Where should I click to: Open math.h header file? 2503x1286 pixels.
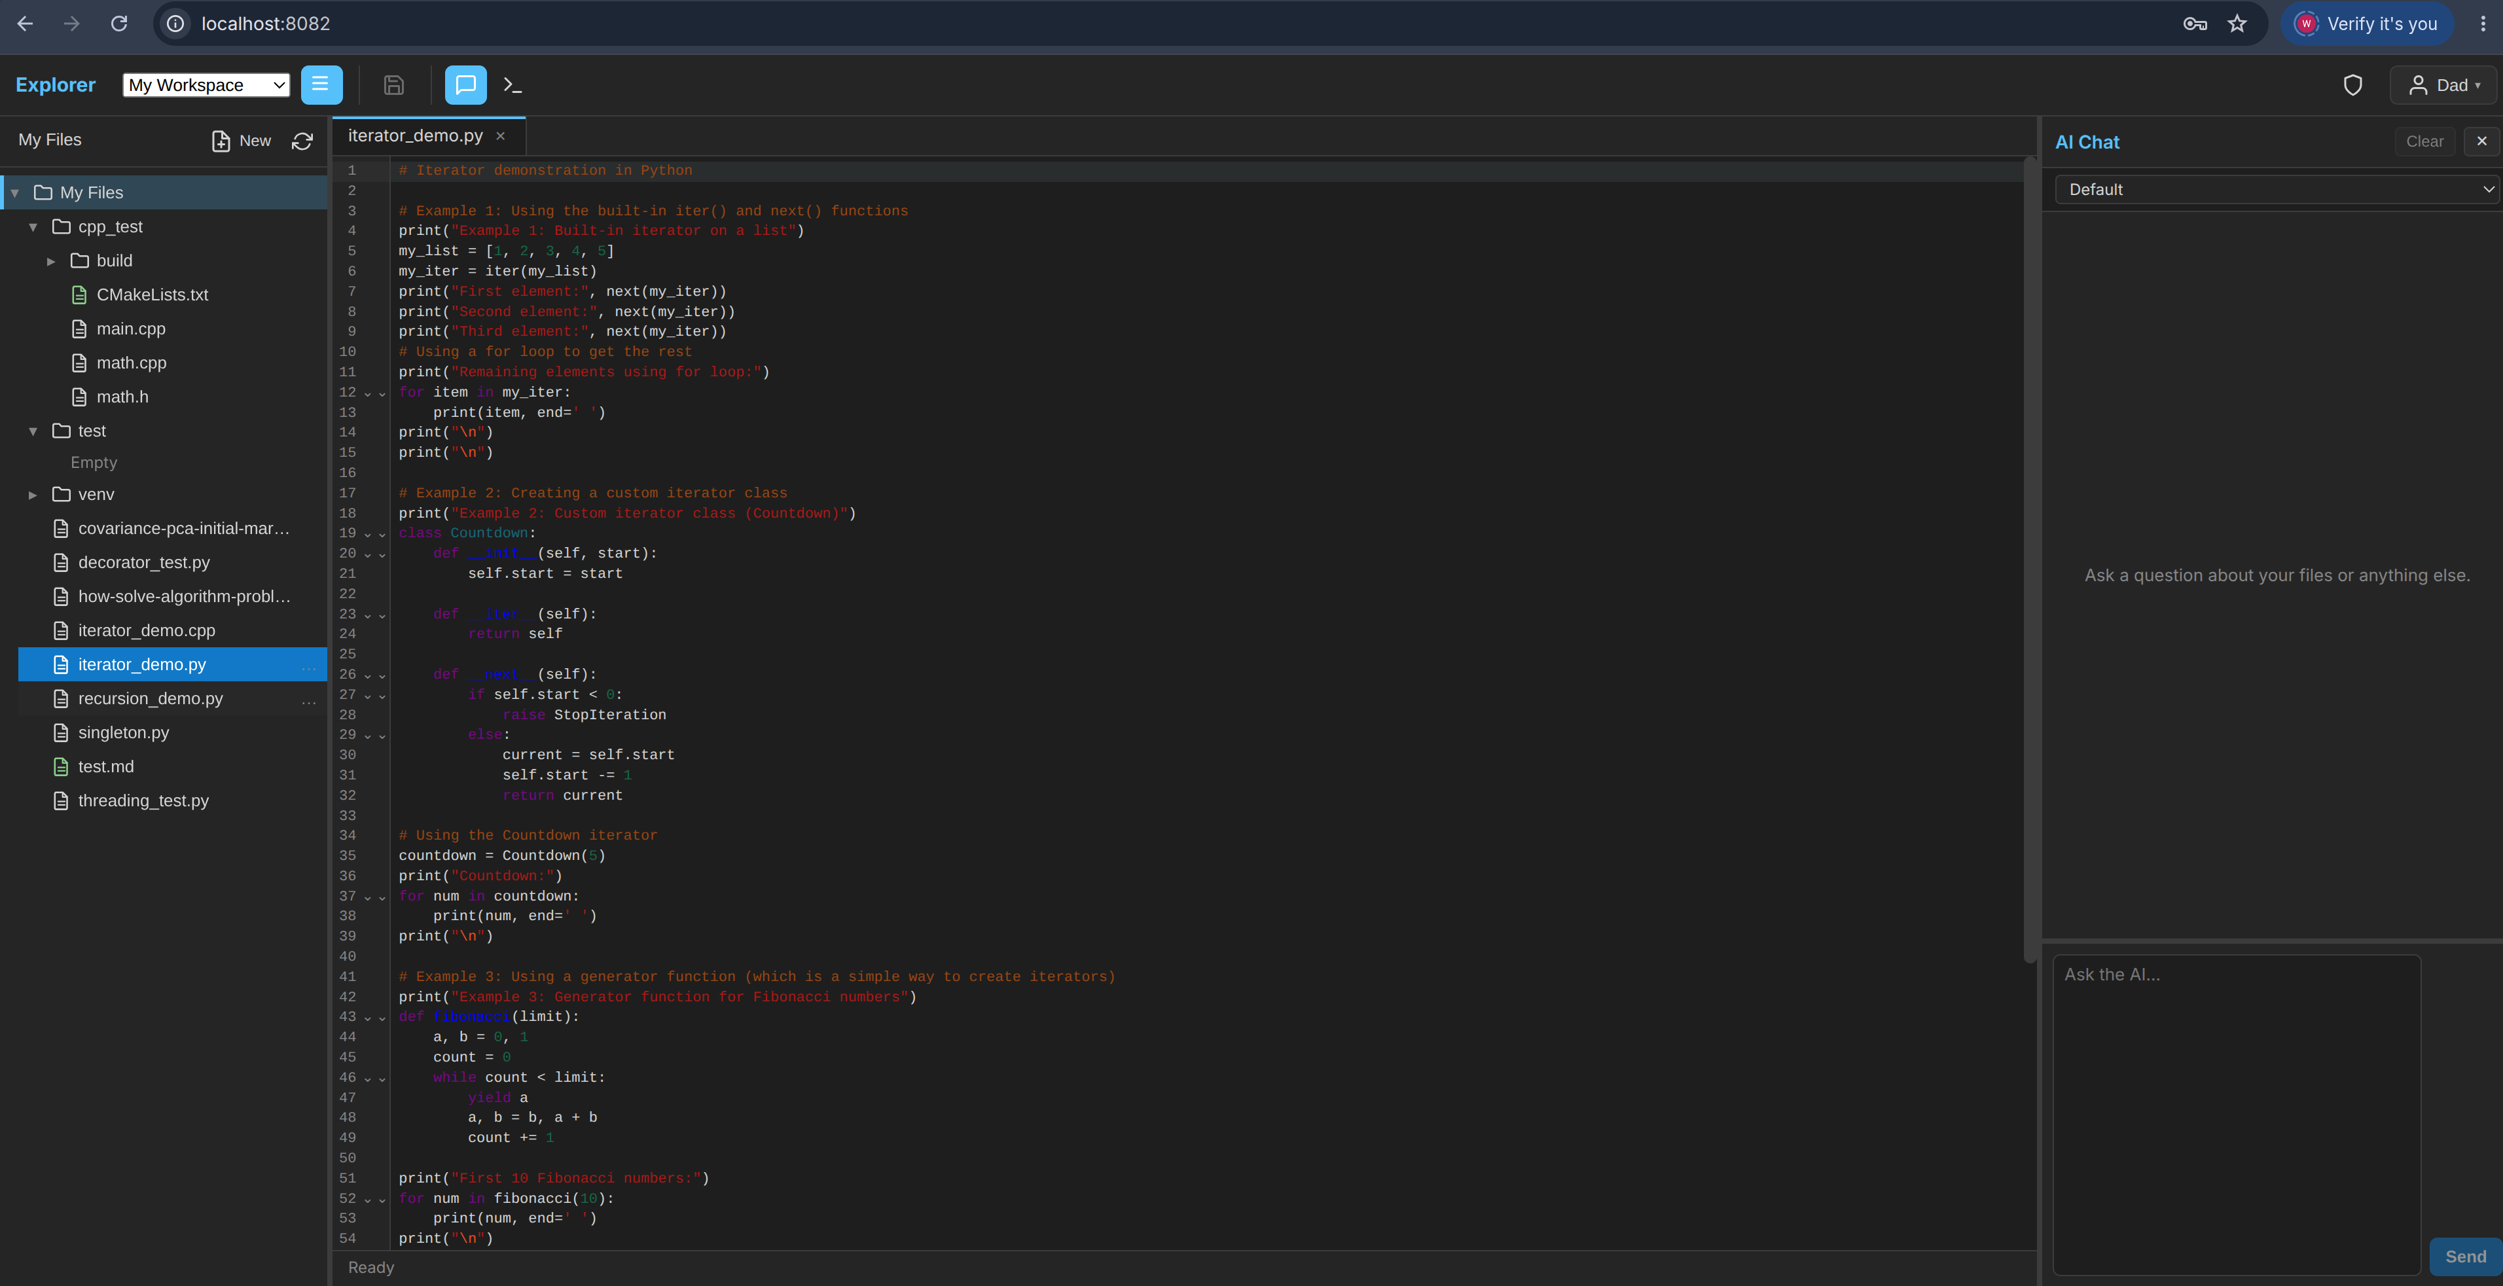click(x=122, y=397)
